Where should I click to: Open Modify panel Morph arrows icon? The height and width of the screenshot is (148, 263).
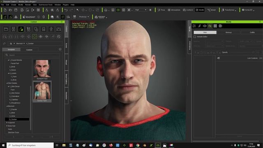click(x=205, y=26)
